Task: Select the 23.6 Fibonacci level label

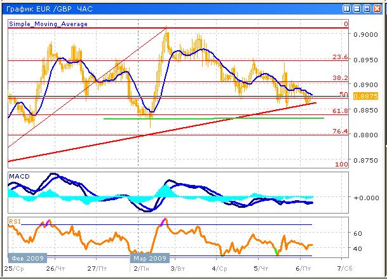Action: tap(341, 57)
